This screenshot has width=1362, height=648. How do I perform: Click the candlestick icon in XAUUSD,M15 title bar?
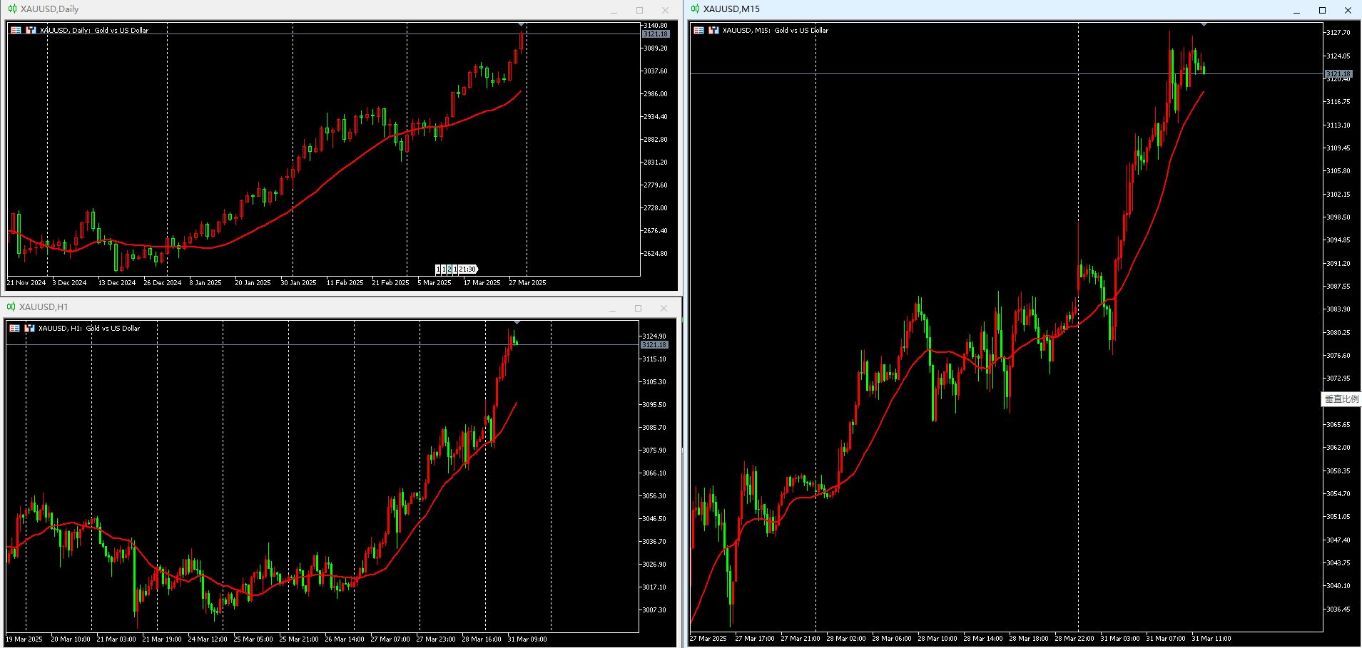(x=695, y=9)
